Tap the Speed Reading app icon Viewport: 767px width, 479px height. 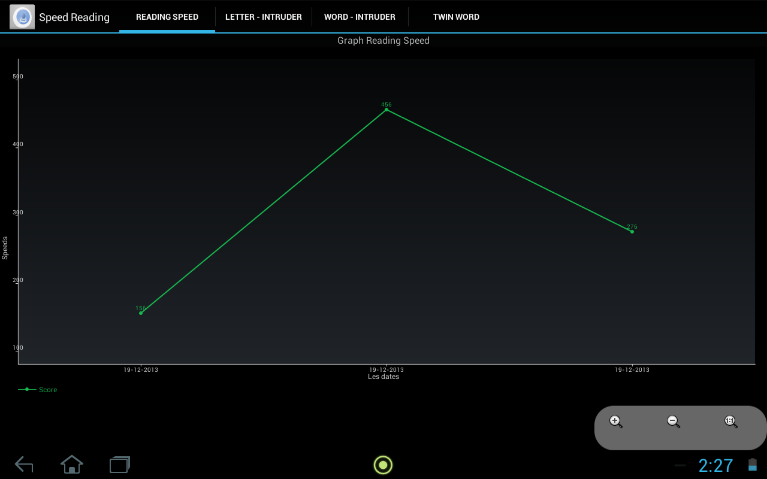pos(22,17)
